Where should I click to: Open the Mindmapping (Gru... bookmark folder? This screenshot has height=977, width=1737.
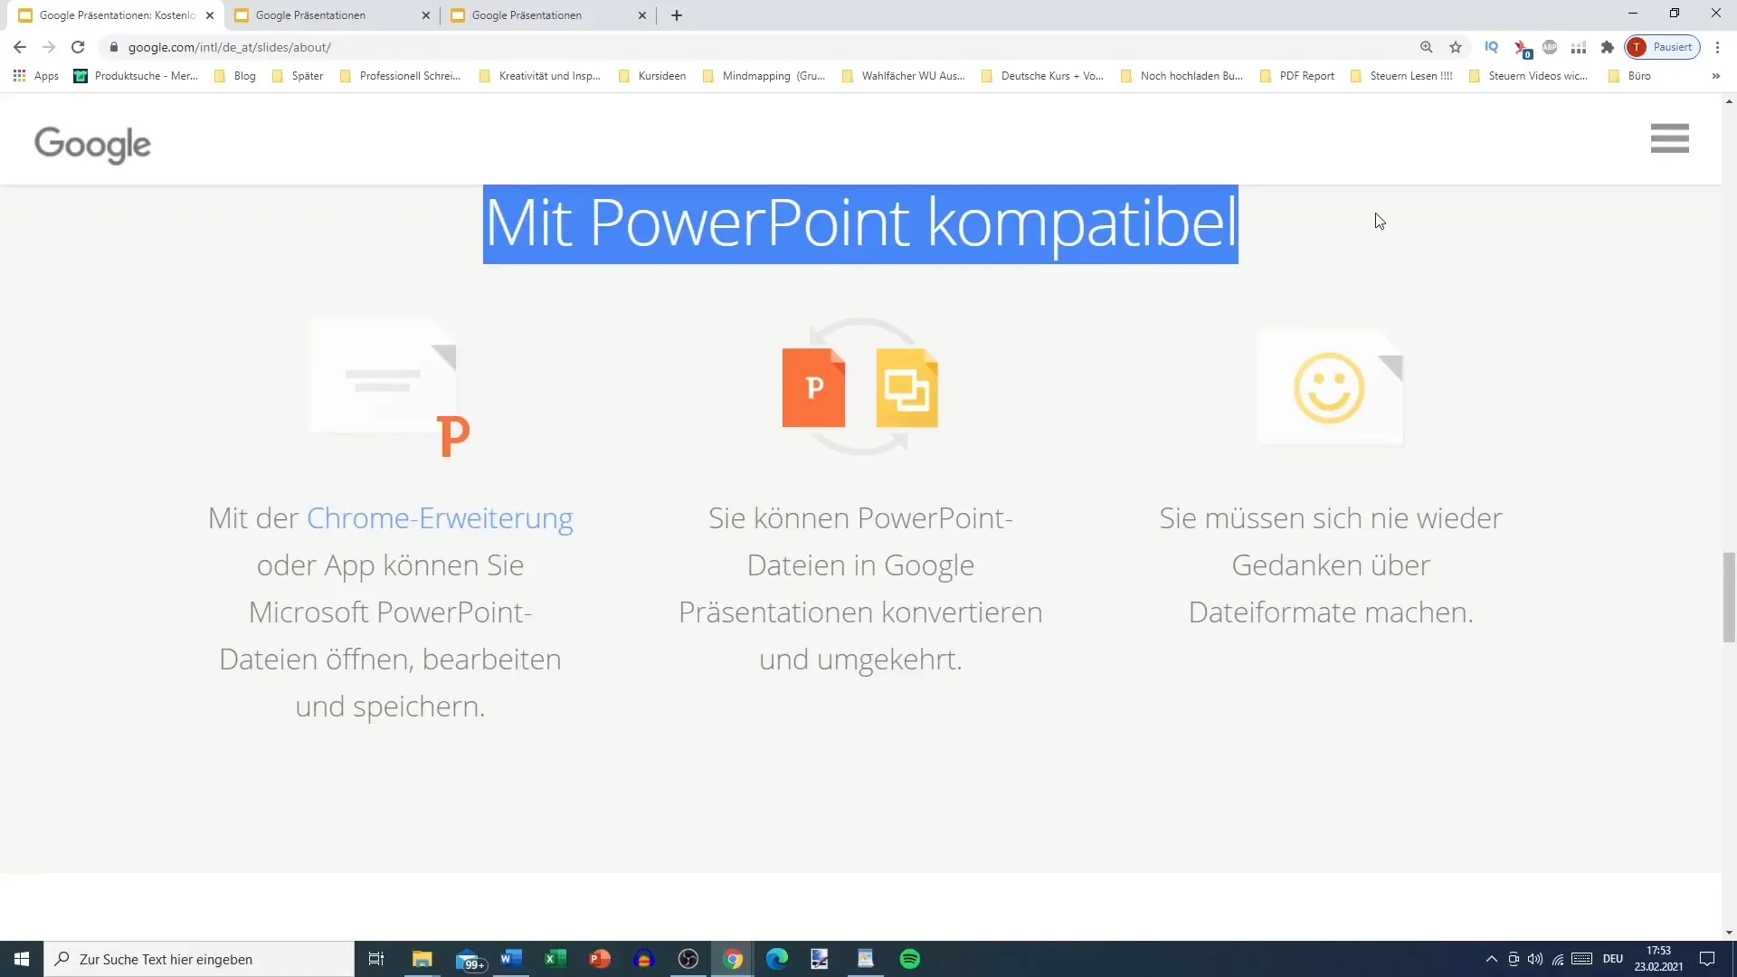764,76
